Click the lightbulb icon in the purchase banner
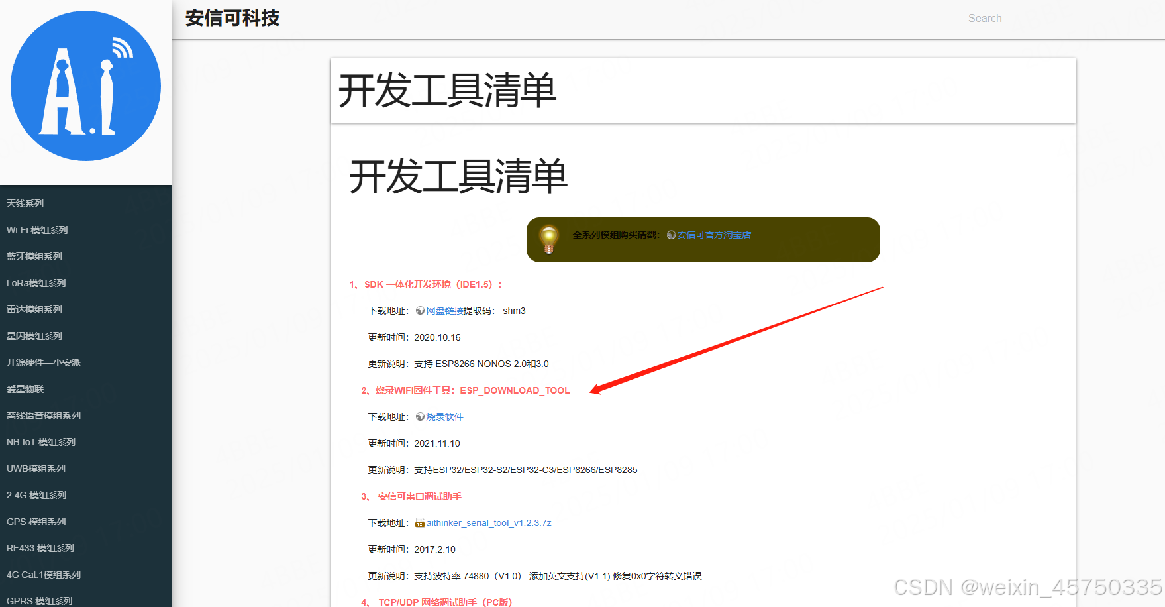Screen dimensions: 1165x607 click(x=549, y=239)
